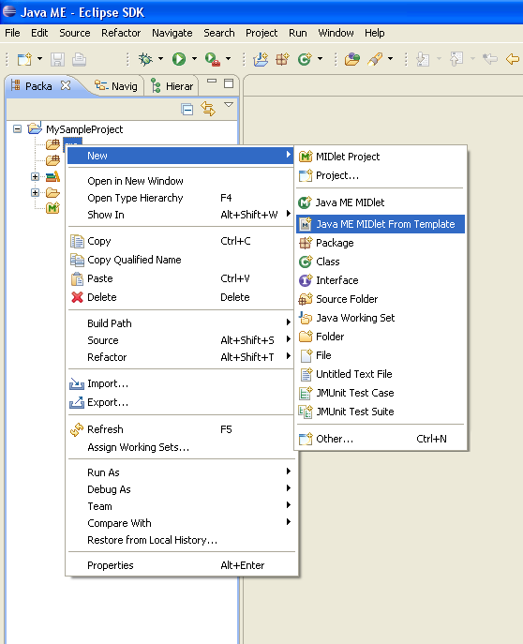Open the Build Path submenu
The width and height of the screenshot is (523, 644).
click(x=181, y=323)
